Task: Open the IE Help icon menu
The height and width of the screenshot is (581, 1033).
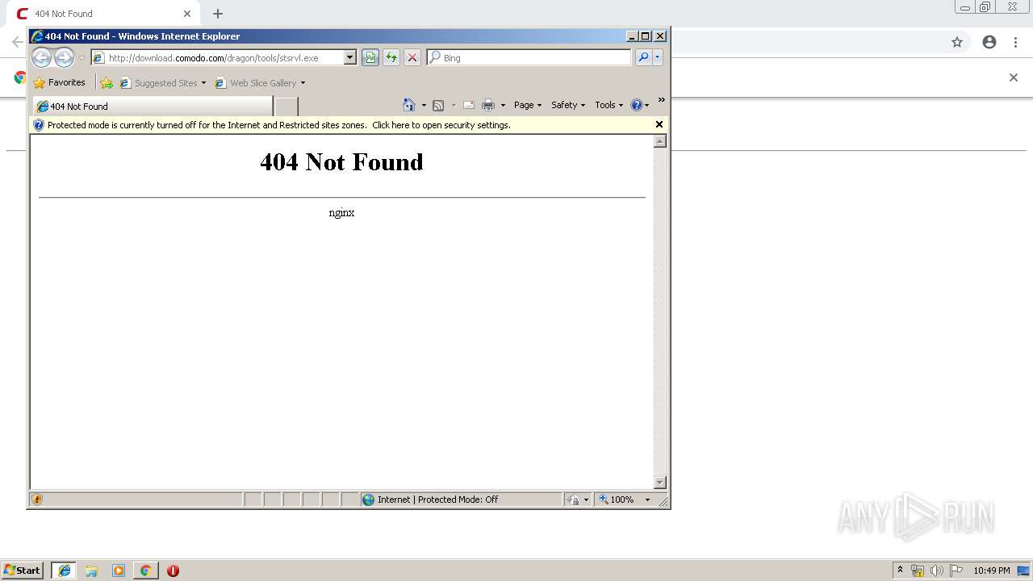Action: (639, 105)
